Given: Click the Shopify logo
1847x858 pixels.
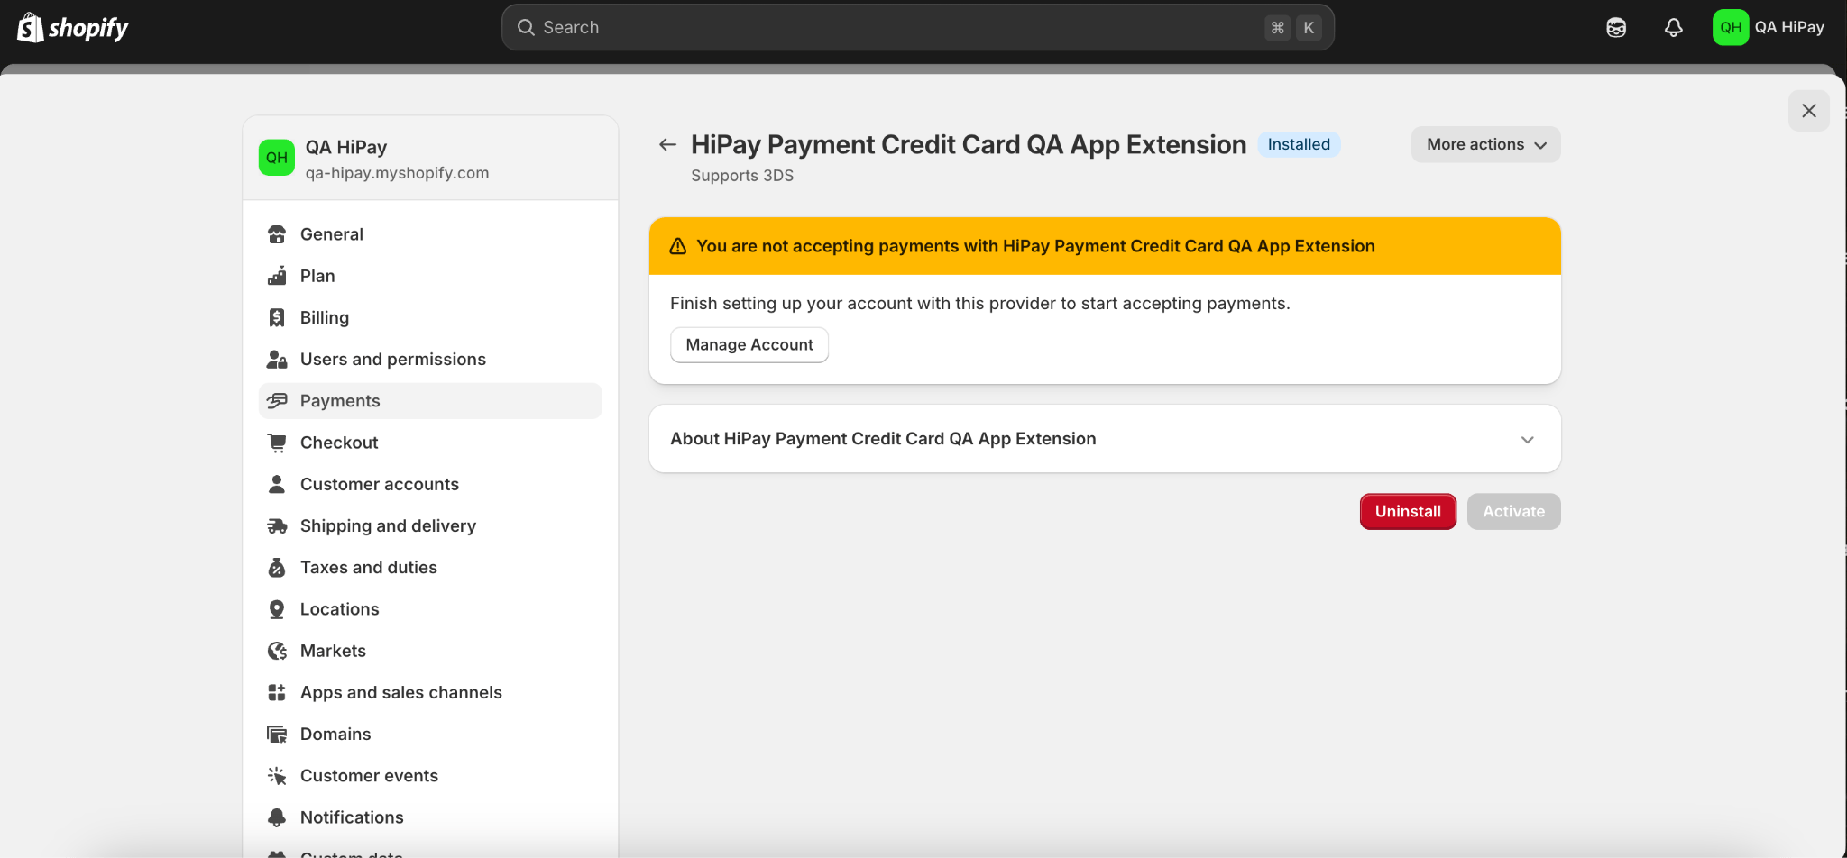Looking at the screenshot, I should point(73,28).
